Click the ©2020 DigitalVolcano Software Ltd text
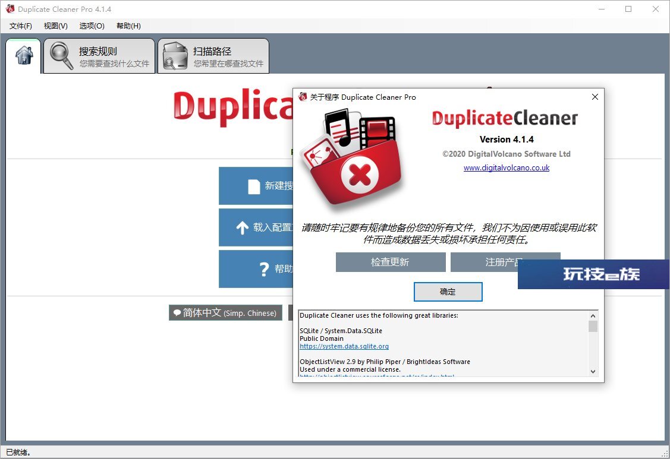Viewport: 670px width, 459px height. [507, 154]
